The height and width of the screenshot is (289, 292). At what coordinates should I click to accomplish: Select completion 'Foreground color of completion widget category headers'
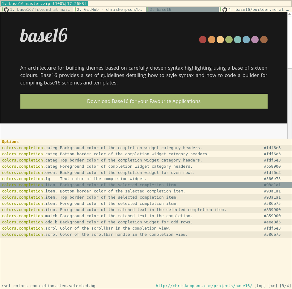[x=146, y=166]
